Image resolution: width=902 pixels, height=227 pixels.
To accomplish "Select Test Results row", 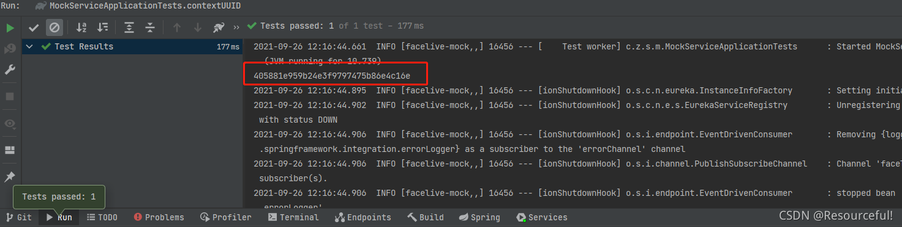I will click(132, 47).
